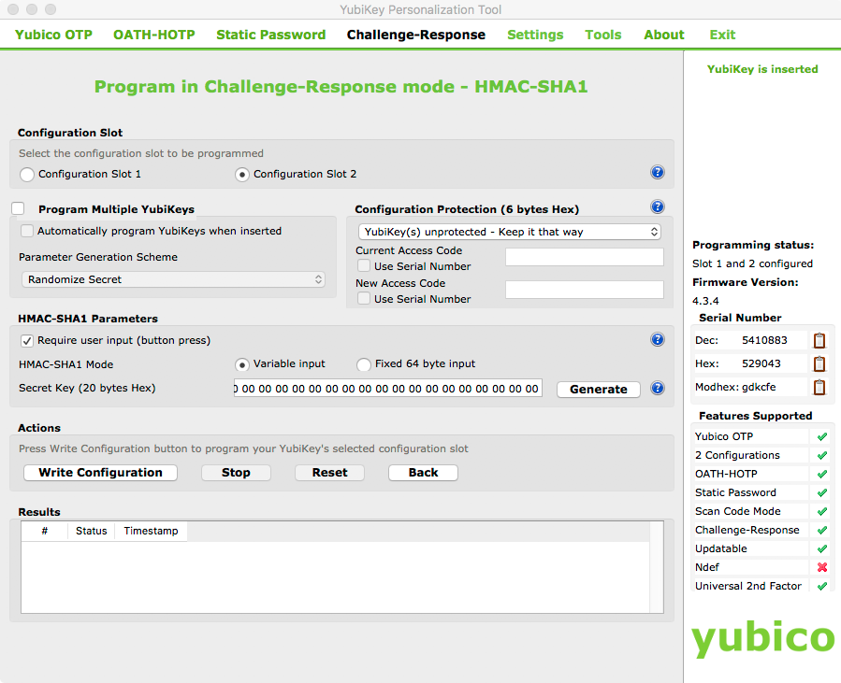
Task: Open Parameter Generation Scheme dropdown
Action: (x=173, y=279)
